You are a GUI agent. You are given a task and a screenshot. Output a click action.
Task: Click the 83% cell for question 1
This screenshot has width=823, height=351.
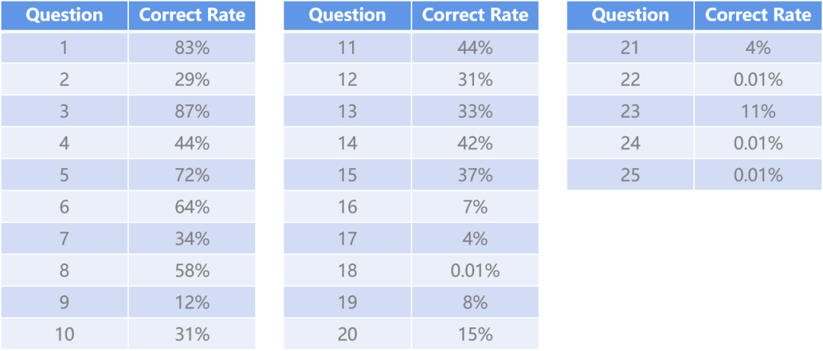[192, 48]
